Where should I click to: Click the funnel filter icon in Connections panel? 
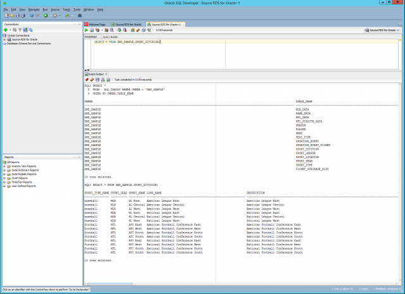pyautogui.click(x=20, y=30)
